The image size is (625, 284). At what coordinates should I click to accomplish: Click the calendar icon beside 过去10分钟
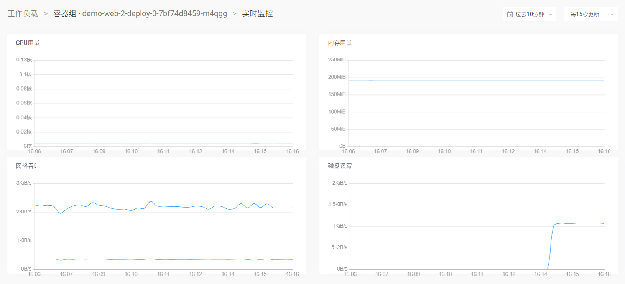[x=510, y=14]
